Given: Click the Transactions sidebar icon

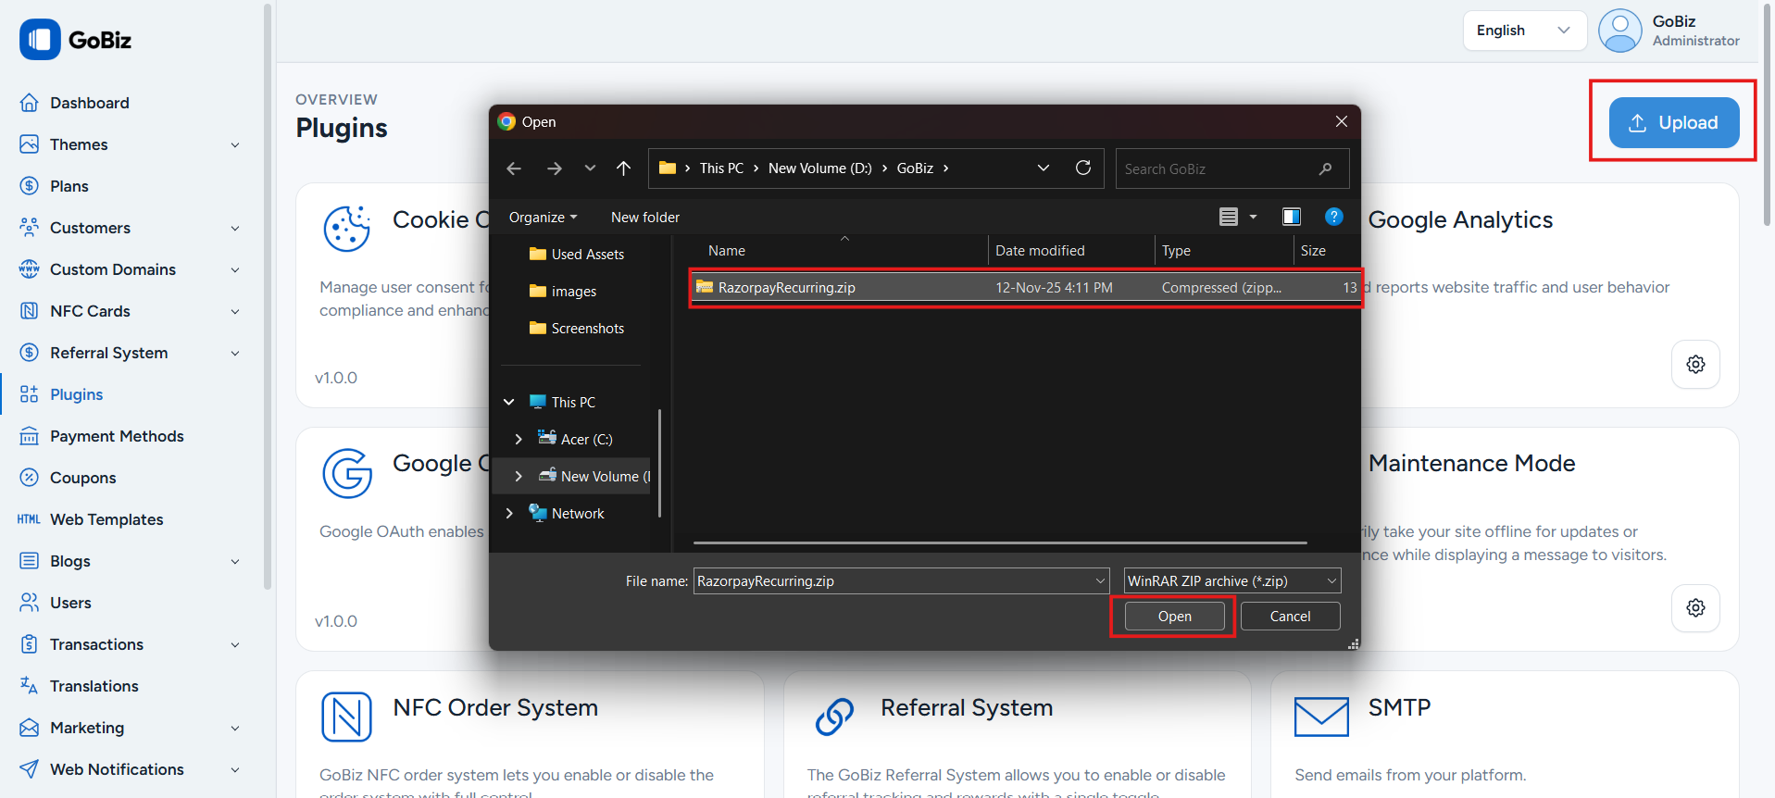Looking at the screenshot, I should (30, 644).
